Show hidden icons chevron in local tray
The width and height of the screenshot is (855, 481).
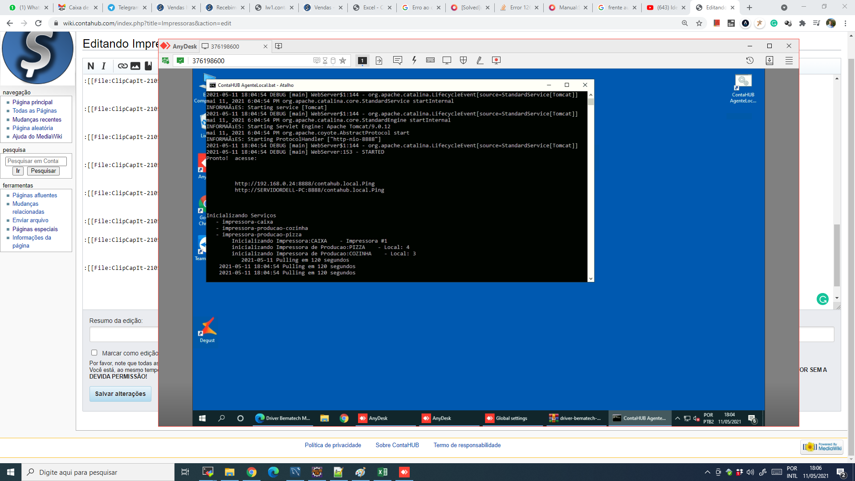coord(707,472)
